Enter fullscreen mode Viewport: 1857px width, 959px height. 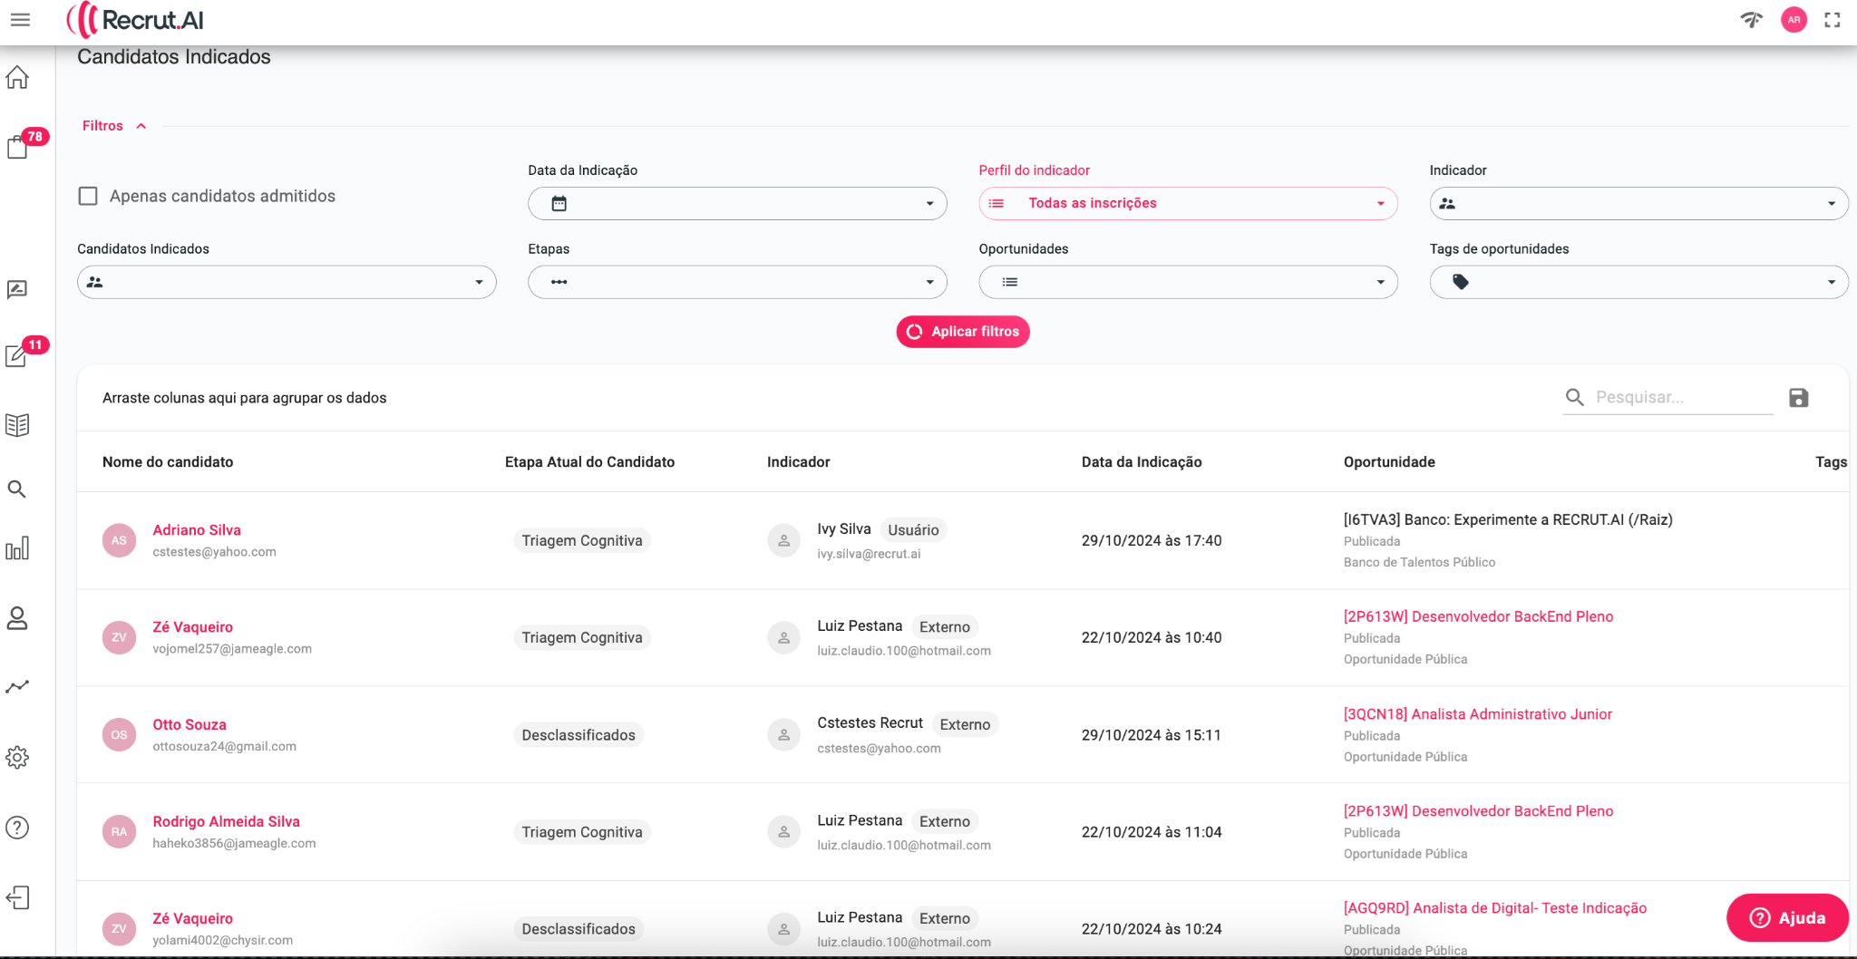[1833, 20]
